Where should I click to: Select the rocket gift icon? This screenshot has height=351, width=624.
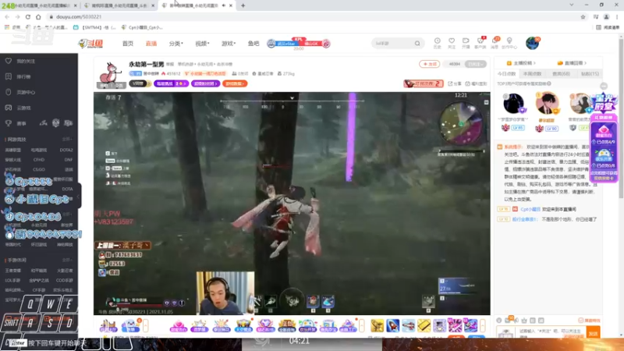click(392, 325)
